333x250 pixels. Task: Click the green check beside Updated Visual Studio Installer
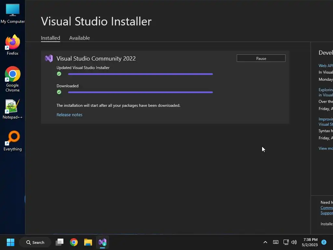[x=59, y=74]
